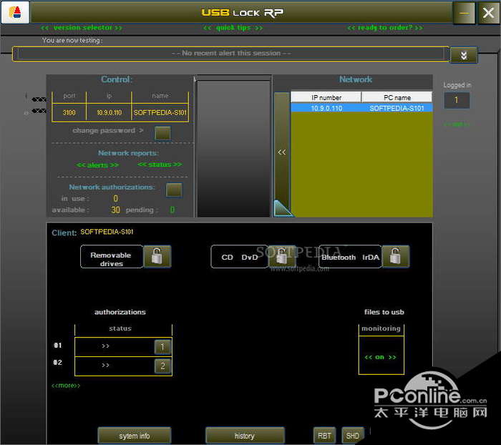Minimize the USB Lock RP window
501x445 pixels.
point(464,13)
